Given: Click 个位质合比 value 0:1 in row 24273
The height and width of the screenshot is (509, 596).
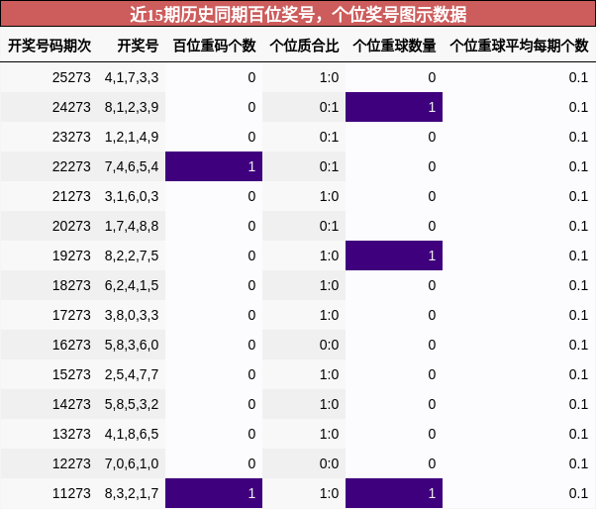Looking at the screenshot, I should (329, 107).
